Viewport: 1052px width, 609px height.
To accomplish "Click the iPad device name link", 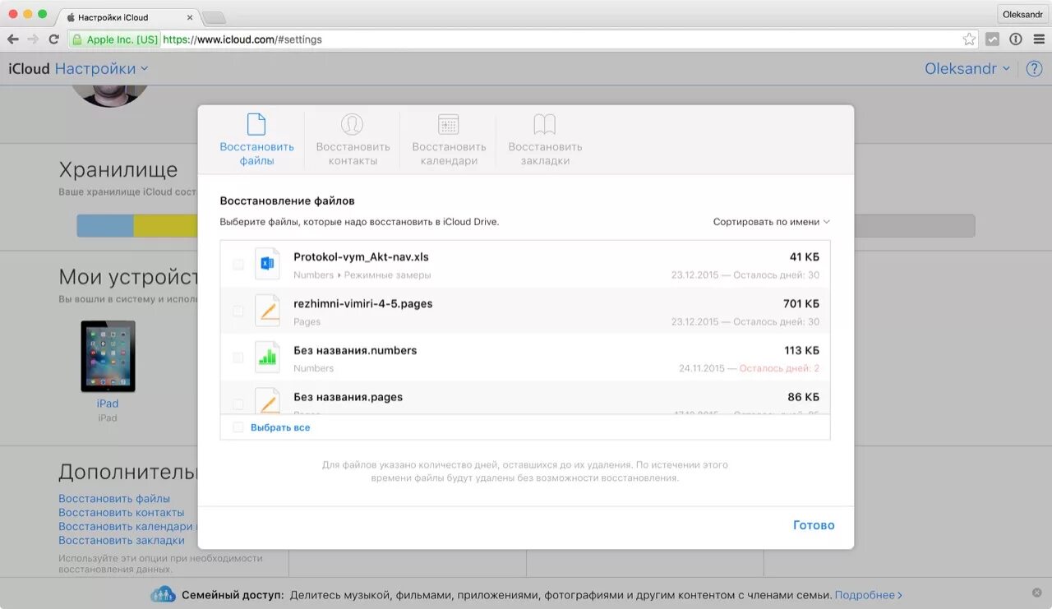I will (108, 404).
